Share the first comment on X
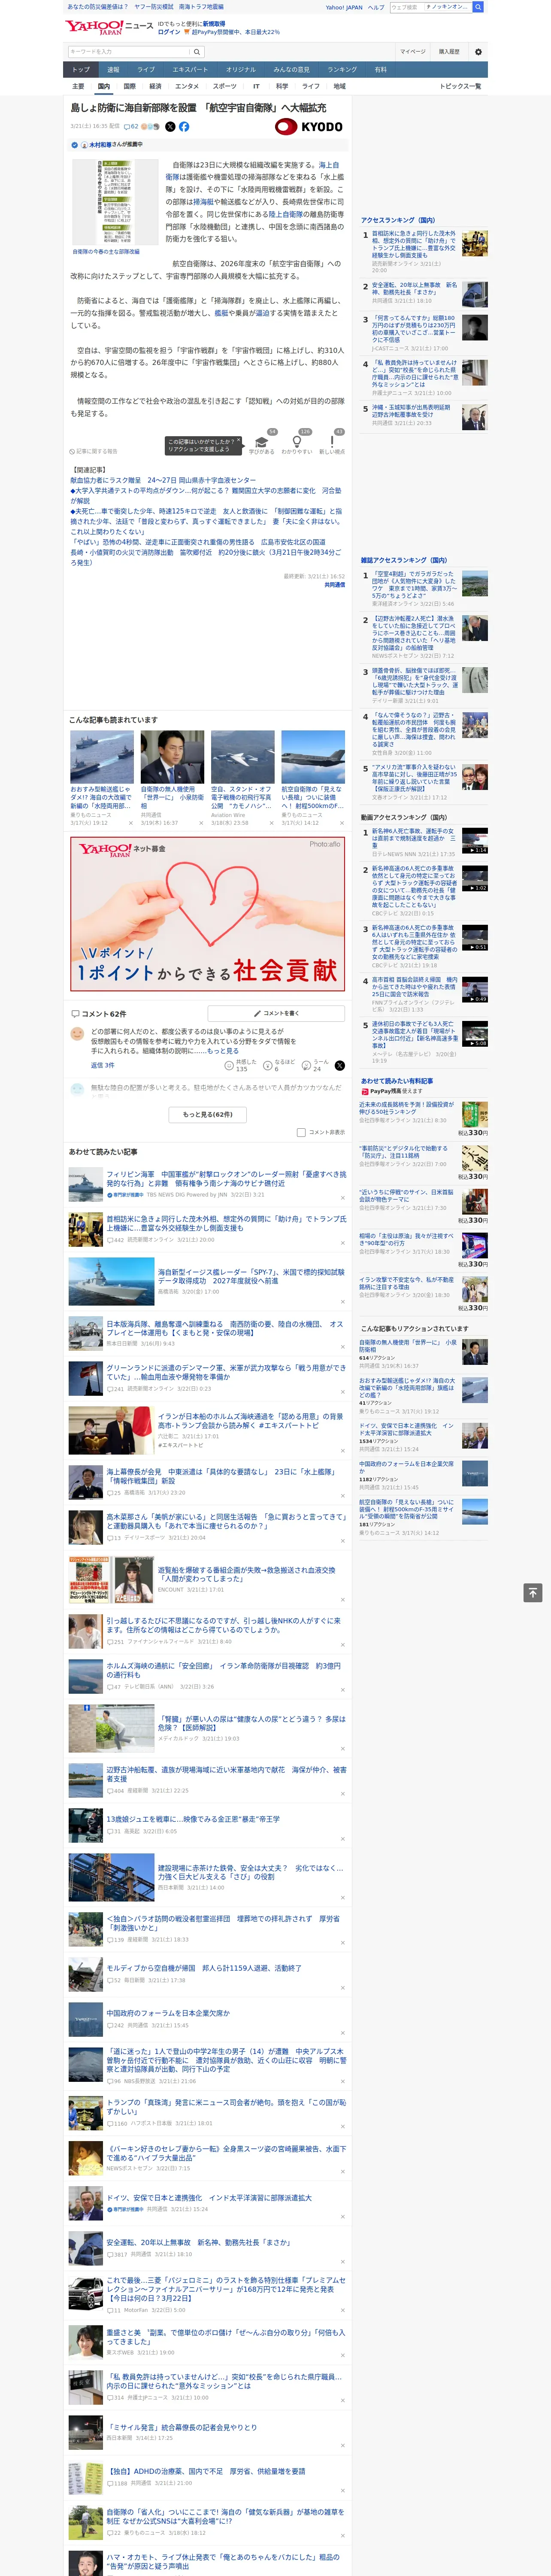 coord(340,1066)
